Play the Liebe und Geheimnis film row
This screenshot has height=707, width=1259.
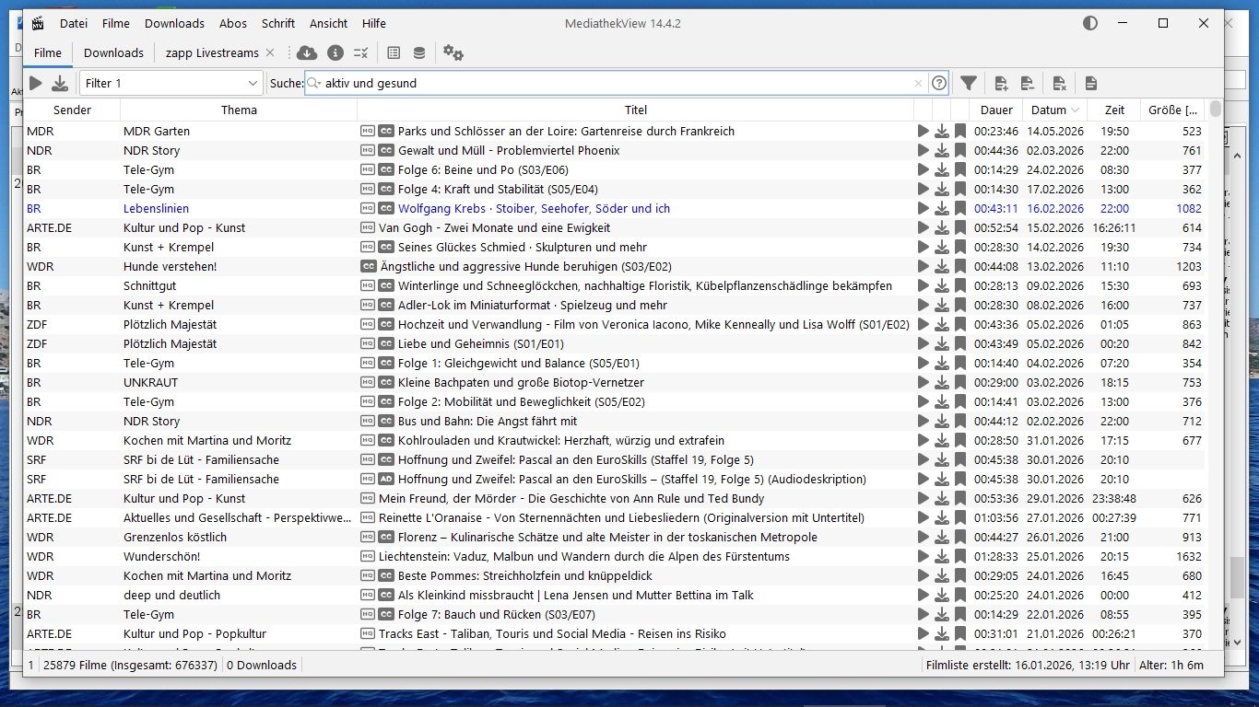tap(924, 343)
